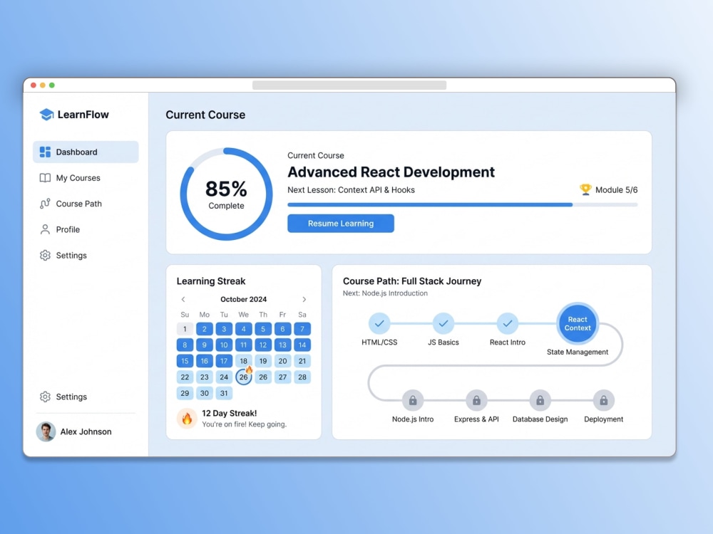Select day 1 in the calendar
The width and height of the screenshot is (713, 534).
tap(185, 329)
